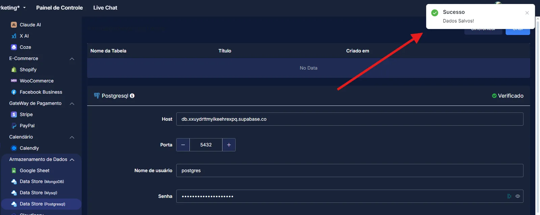Collapse the Armazenamento de Dados section
The height and width of the screenshot is (215, 540).
coord(72,159)
